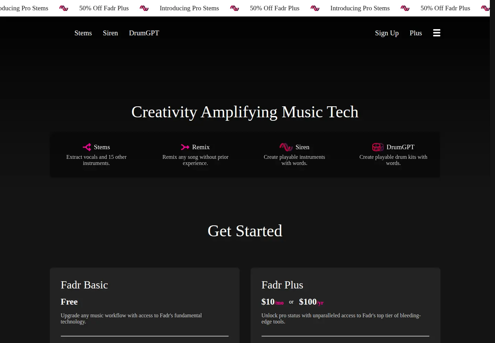Choose the $10/mo monthly price
Viewport: 495px width, 343px height.
(273, 302)
